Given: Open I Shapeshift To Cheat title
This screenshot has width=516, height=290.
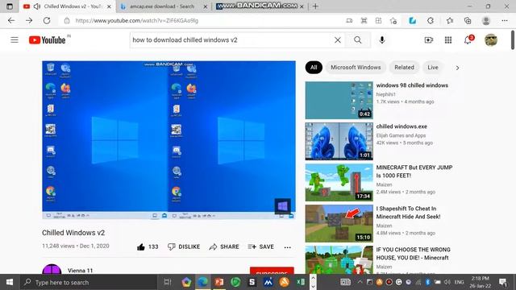Looking at the screenshot, I should (x=409, y=213).
